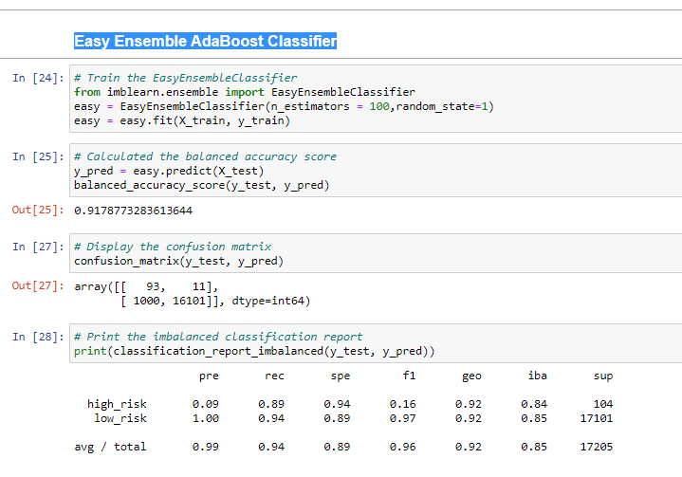
Task: Click high_risk iba value 0.84
Action: pos(534,404)
